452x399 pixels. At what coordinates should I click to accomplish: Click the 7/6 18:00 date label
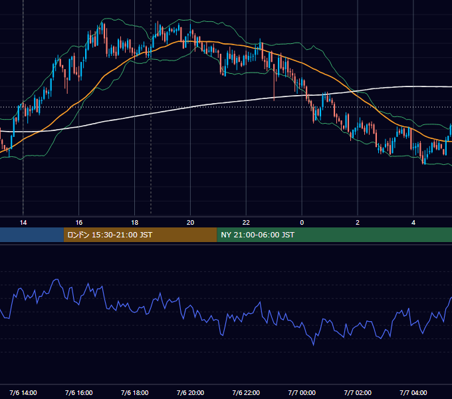(135, 392)
